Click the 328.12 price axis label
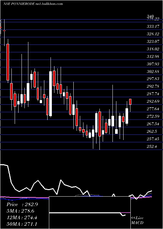 tap(153, 34)
